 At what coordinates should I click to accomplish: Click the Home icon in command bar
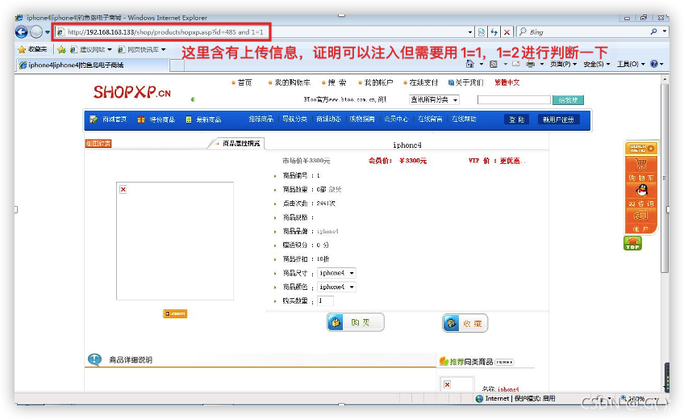pyautogui.click(x=469, y=64)
